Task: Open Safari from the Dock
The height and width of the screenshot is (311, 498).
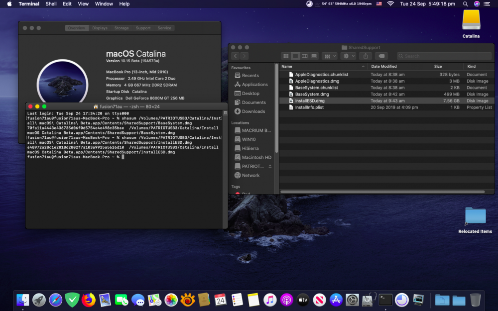Action: pyautogui.click(x=56, y=300)
